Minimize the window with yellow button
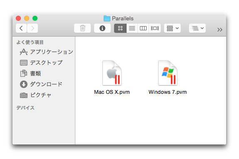Image resolution: width=239 pixels, height=159 pixels. (x=27, y=18)
